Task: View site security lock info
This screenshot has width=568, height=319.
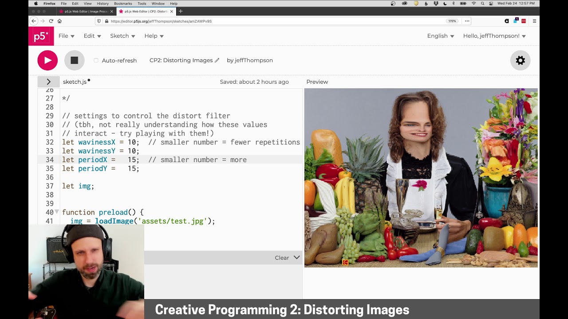Action: [106, 21]
